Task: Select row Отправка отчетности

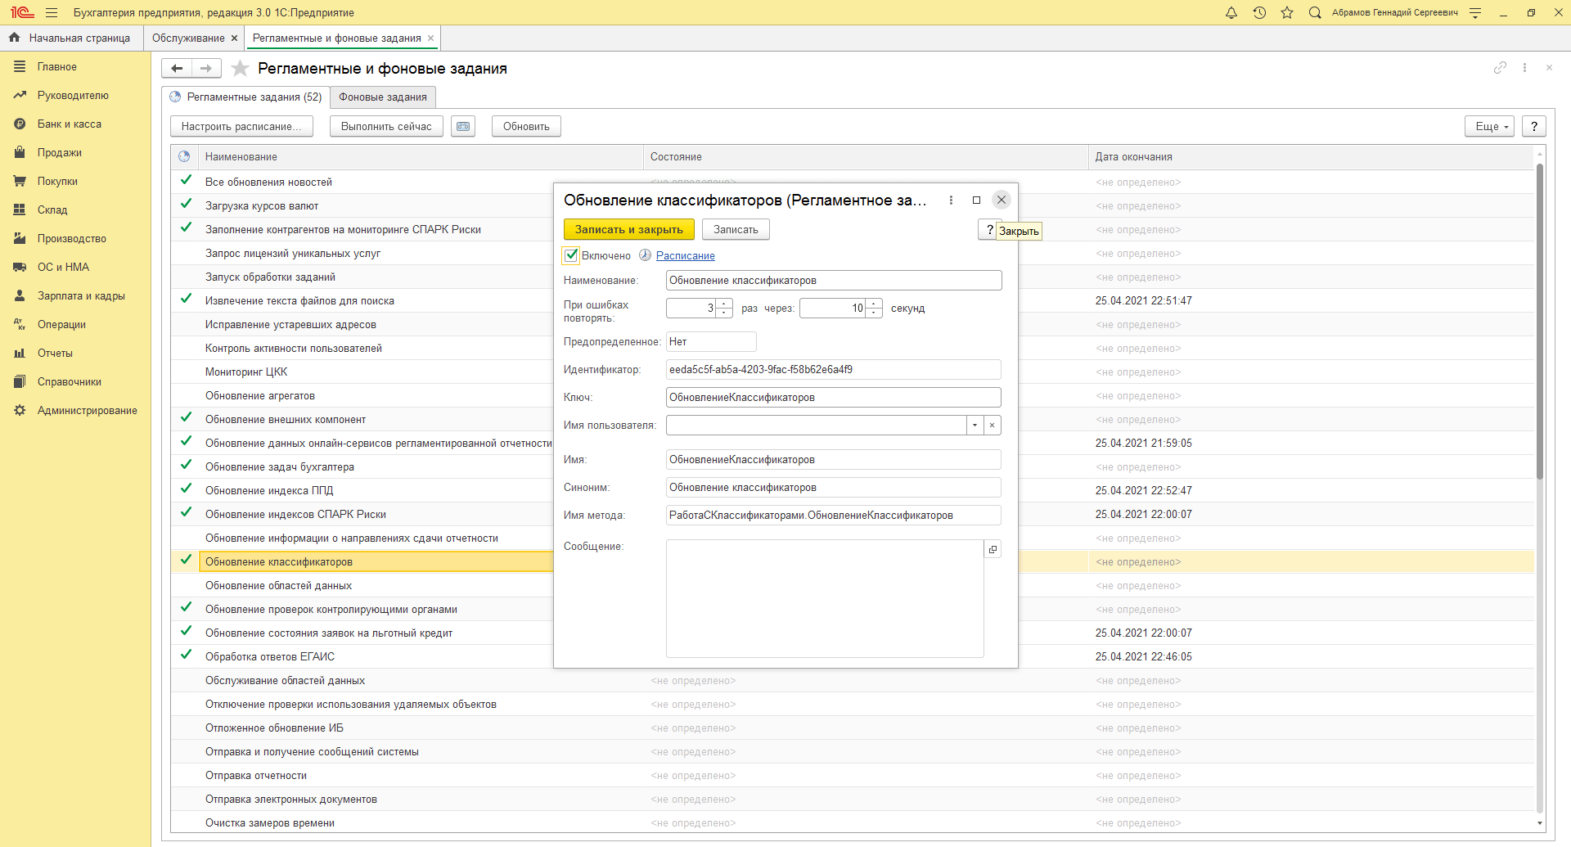Action: pos(852,776)
